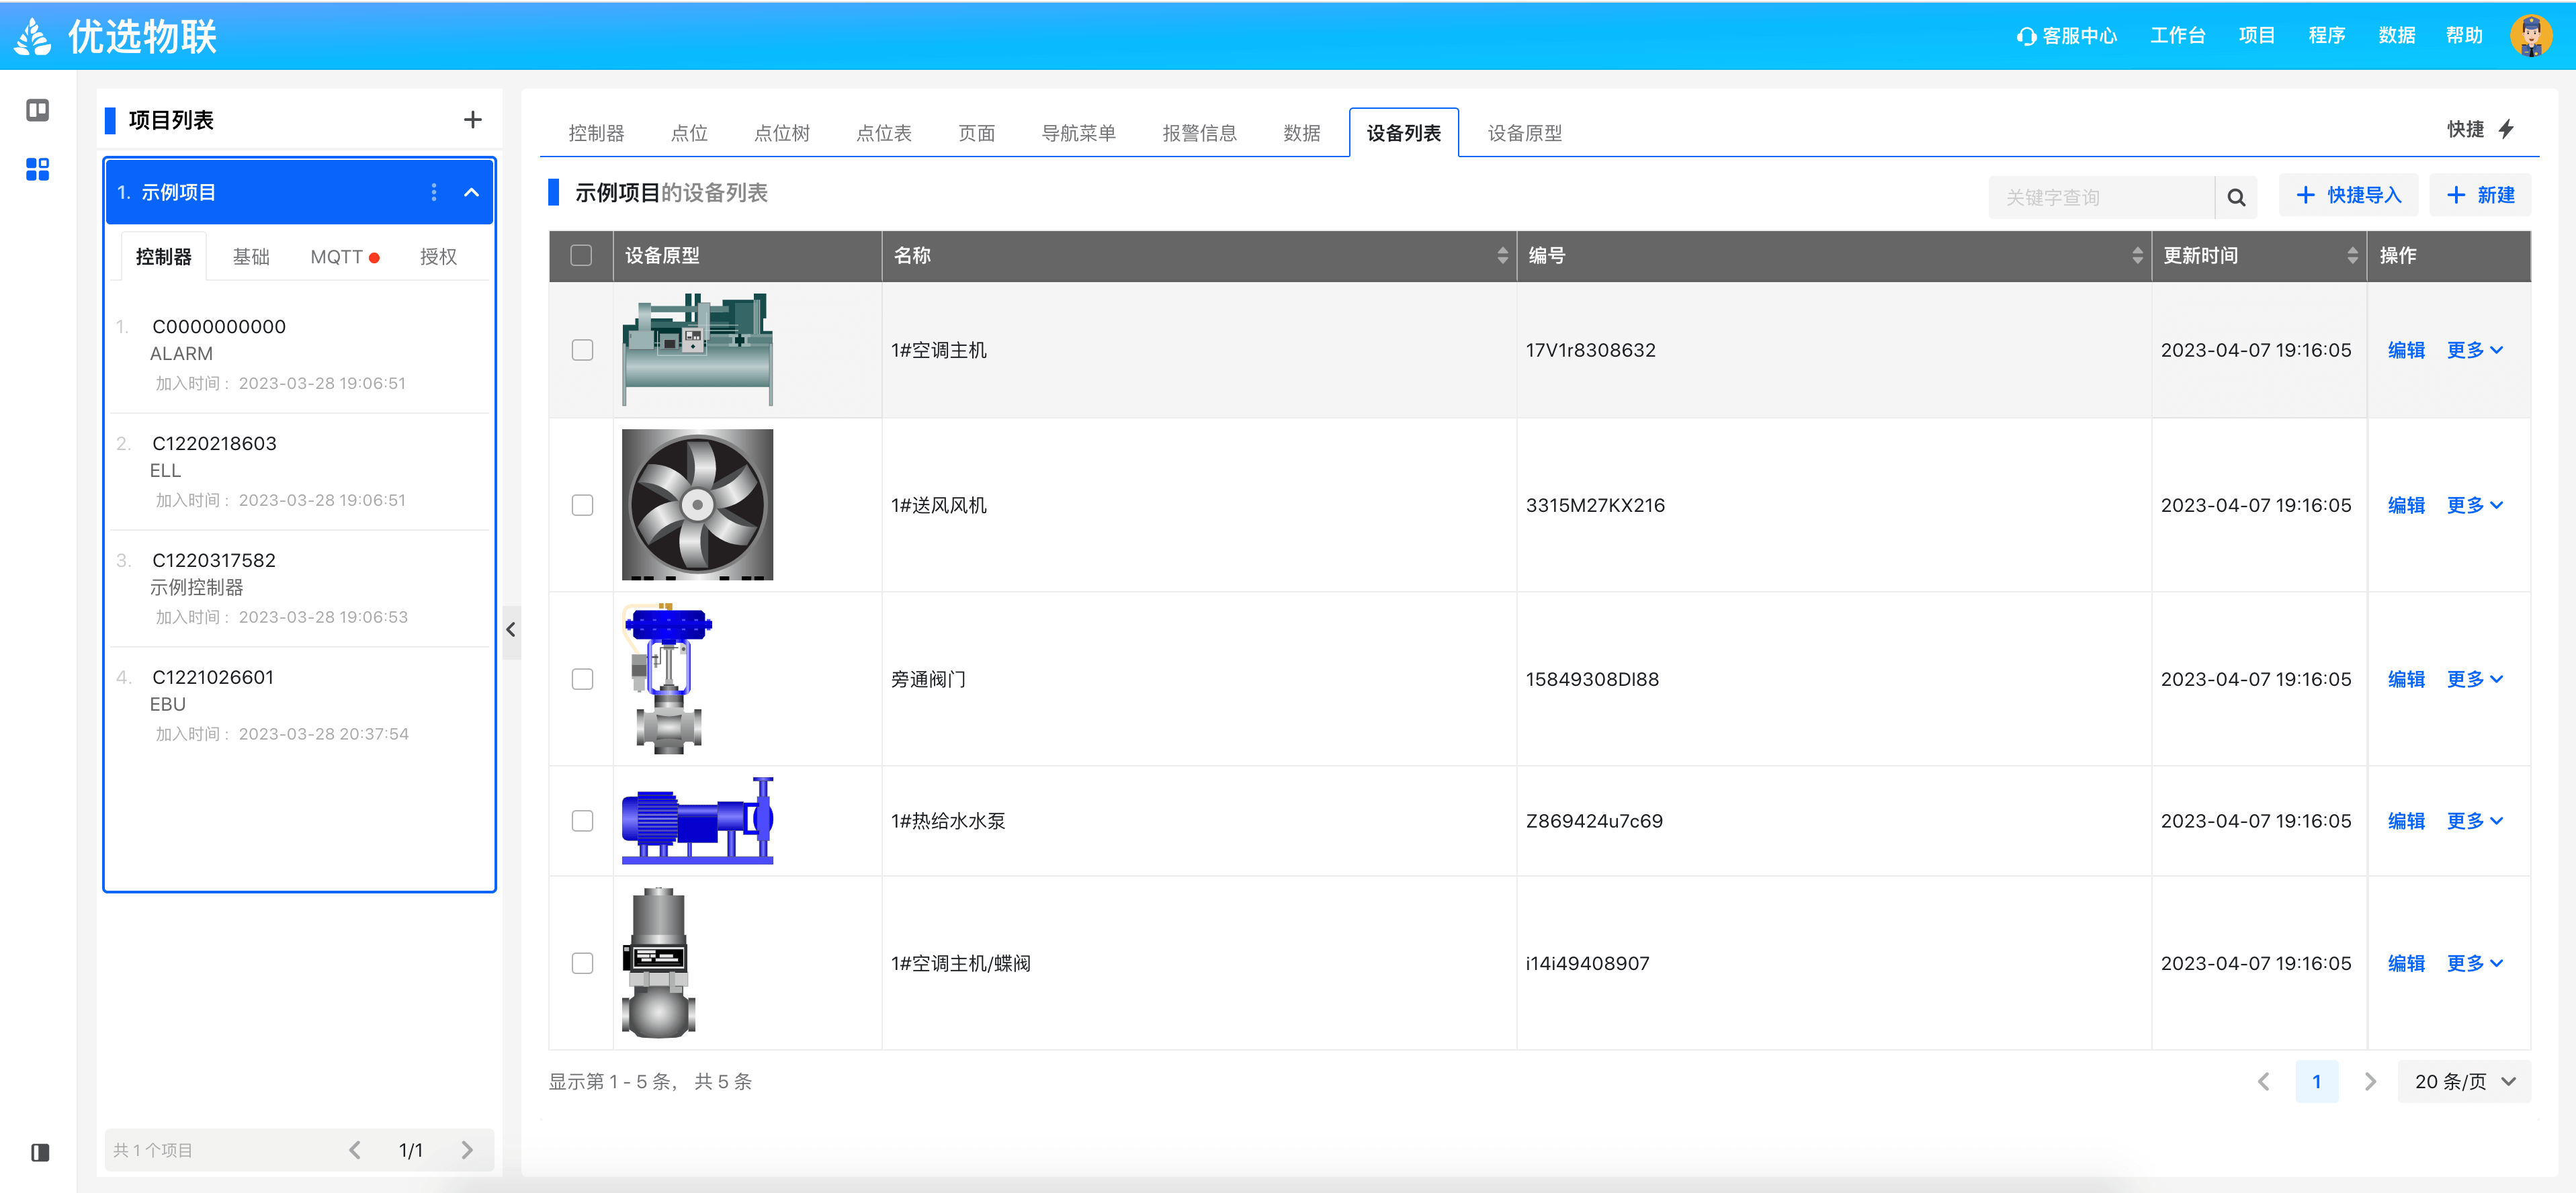The image size is (2576, 1193).
Task: Focus the 关键字查询 search field
Action: (2101, 197)
